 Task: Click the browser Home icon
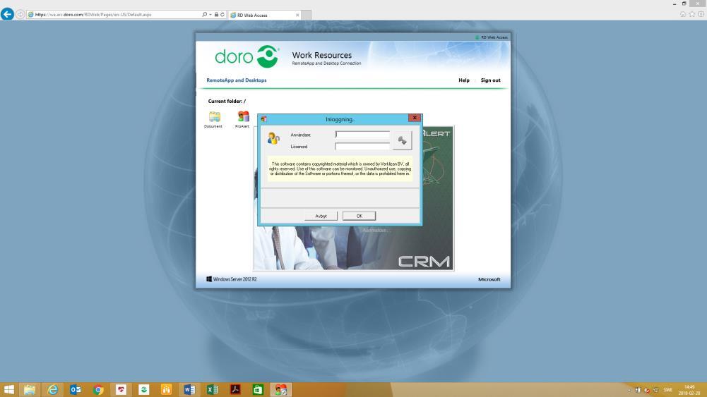click(x=683, y=14)
